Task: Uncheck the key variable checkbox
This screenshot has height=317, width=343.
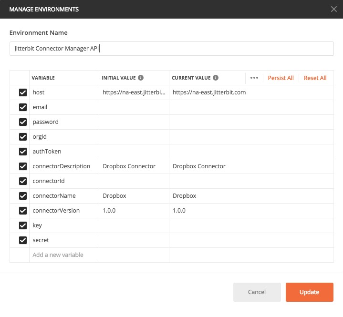Action: [23, 225]
